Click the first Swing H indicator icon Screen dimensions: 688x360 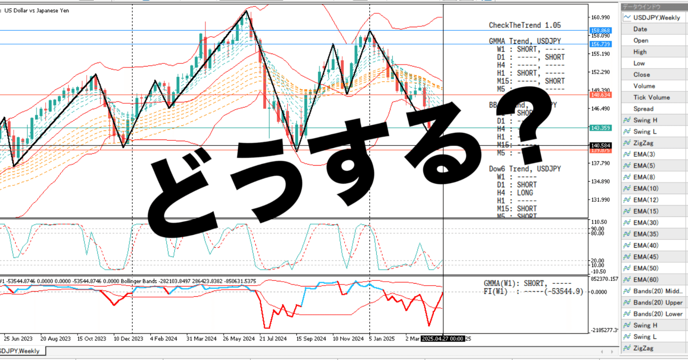[627, 120]
